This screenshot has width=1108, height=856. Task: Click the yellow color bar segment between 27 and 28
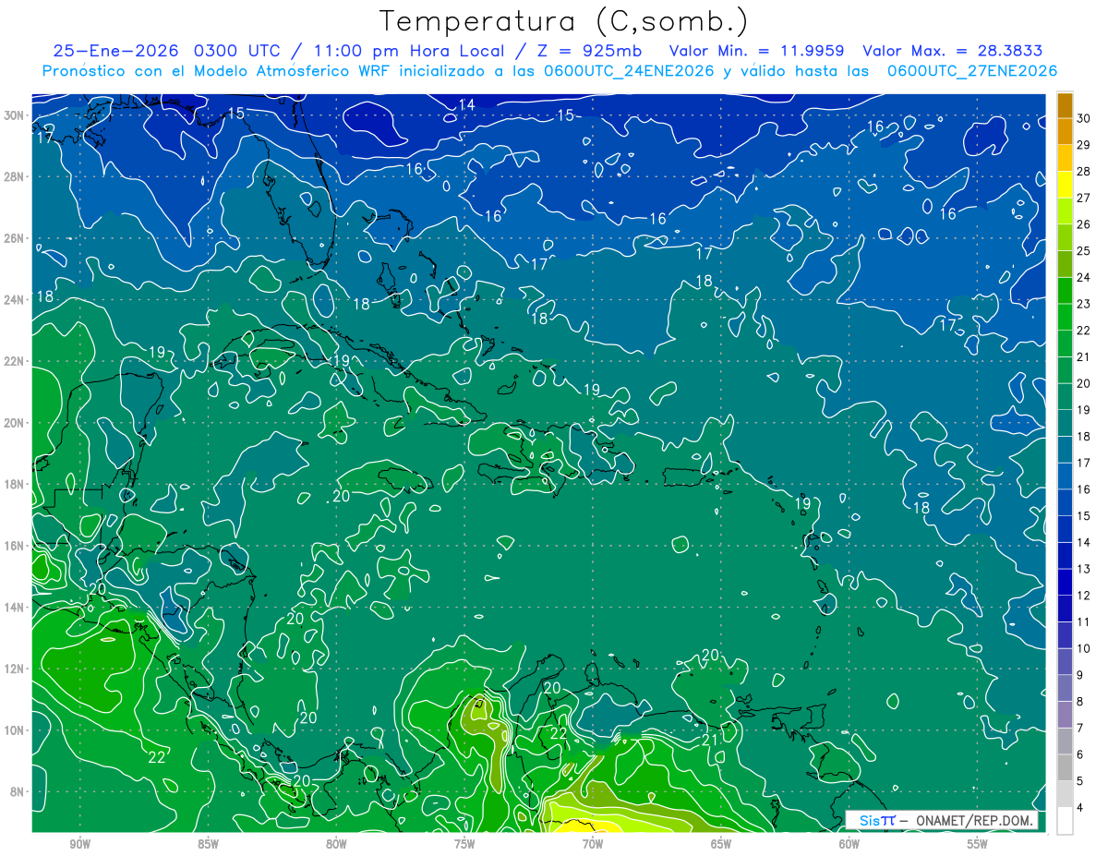pyautogui.click(x=1065, y=185)
